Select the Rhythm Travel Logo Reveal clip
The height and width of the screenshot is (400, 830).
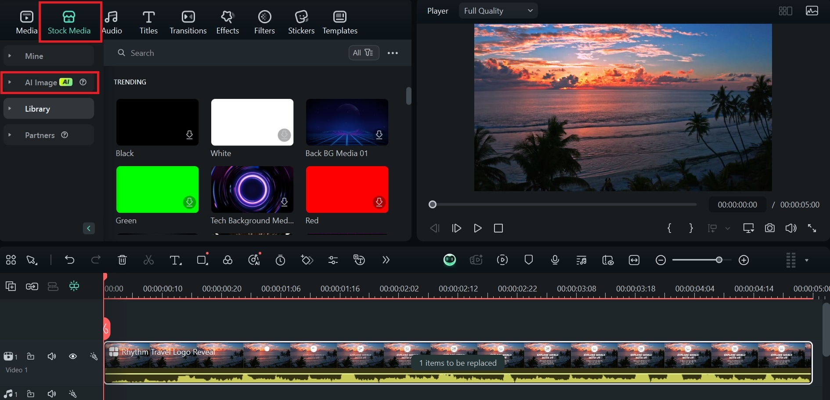458,363
